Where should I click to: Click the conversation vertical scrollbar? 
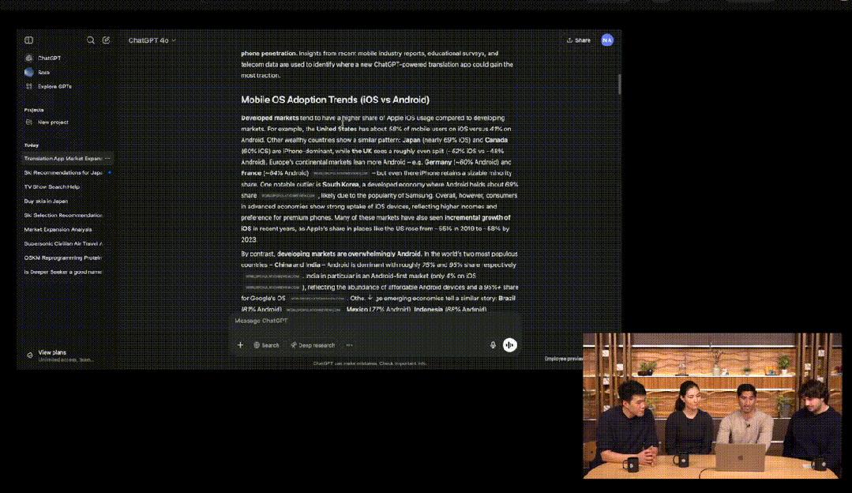point(619,84)
